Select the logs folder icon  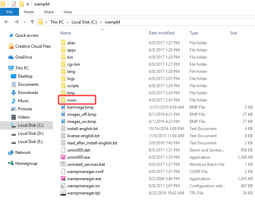[x=63, y=79]
